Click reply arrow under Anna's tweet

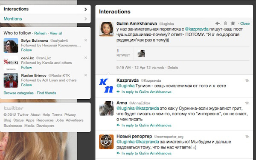coord(118,125)
